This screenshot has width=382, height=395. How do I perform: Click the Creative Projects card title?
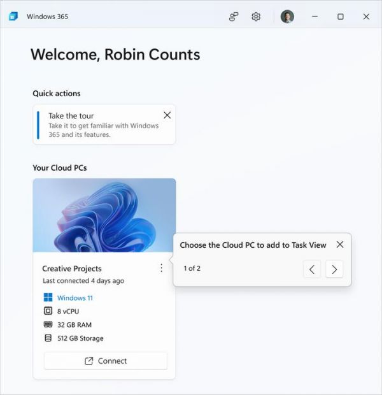72,269
